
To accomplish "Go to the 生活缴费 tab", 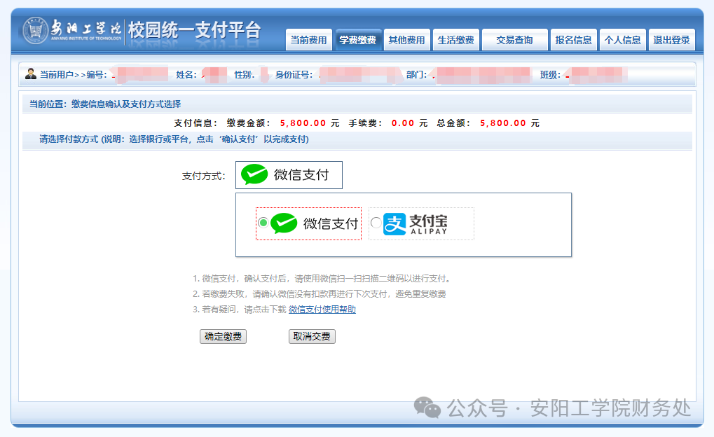I will click(455, 40).
